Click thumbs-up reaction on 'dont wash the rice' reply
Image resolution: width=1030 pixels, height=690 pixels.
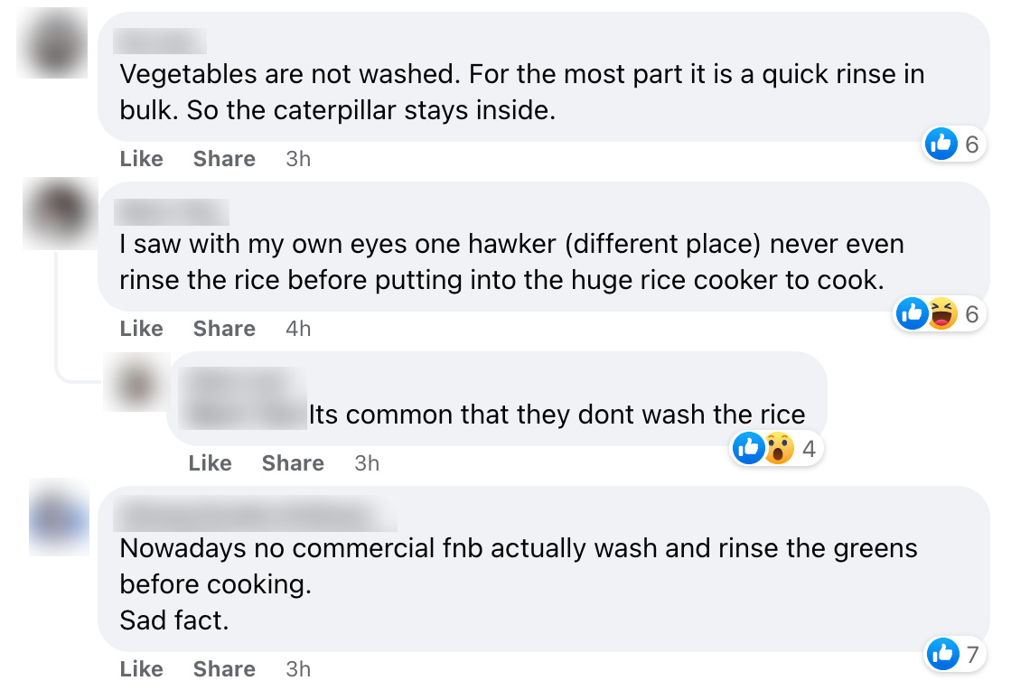(x=749, y=448)
